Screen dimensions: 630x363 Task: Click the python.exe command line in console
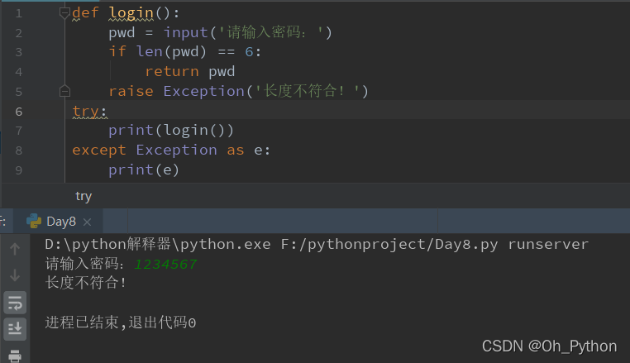(317, 245)
